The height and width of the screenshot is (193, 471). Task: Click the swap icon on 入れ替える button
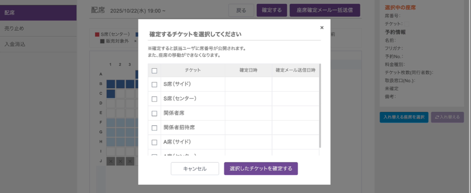437,117
